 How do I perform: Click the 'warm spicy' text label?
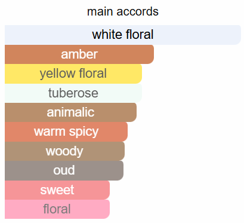pyautogui.click(x=66, y=132)
